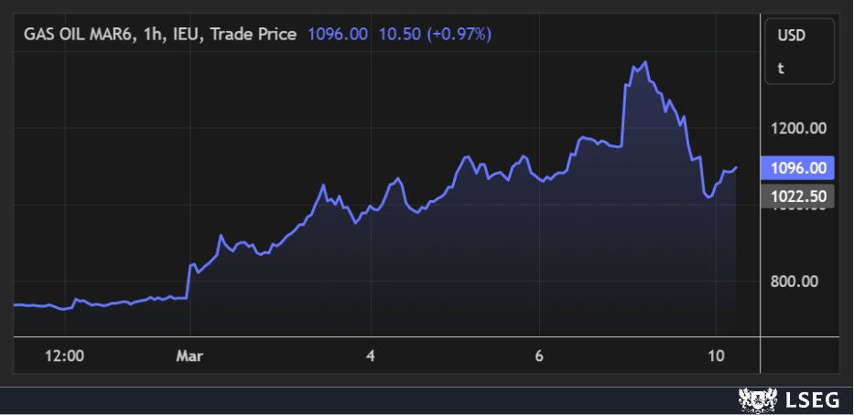
Task: Click the GAS OIL MAR6 symbol name
Action: (x=80, y=34)
